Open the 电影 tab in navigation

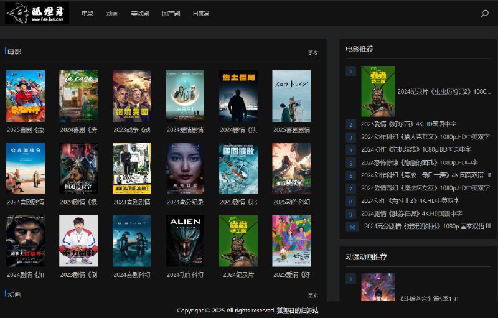click(87, 14)
